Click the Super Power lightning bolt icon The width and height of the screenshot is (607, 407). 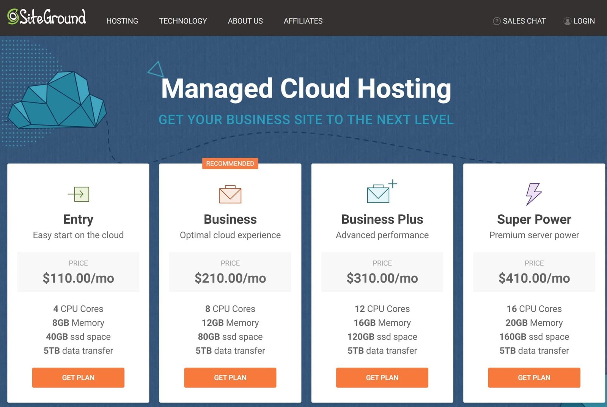534,194
